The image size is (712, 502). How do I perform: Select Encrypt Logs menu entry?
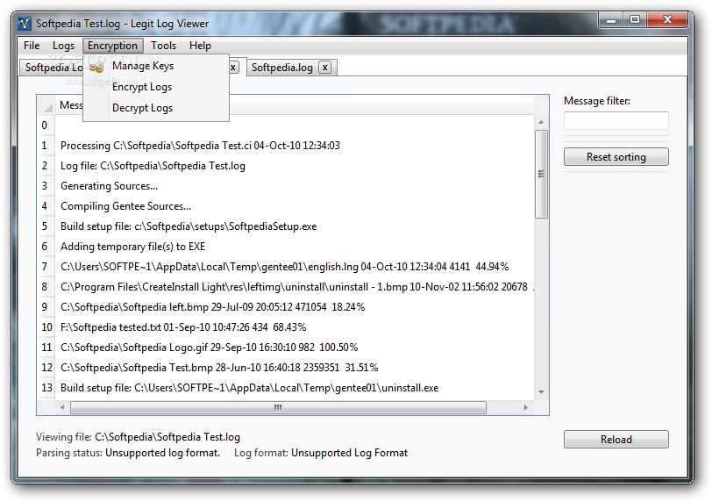(x=156, y=87)
